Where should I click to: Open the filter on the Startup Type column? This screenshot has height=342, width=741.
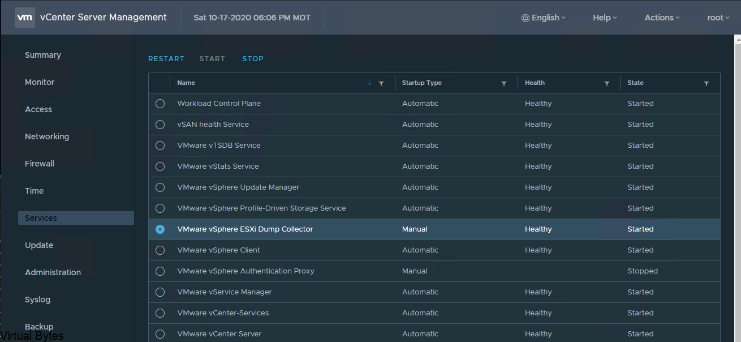click(x=504, y=83)
